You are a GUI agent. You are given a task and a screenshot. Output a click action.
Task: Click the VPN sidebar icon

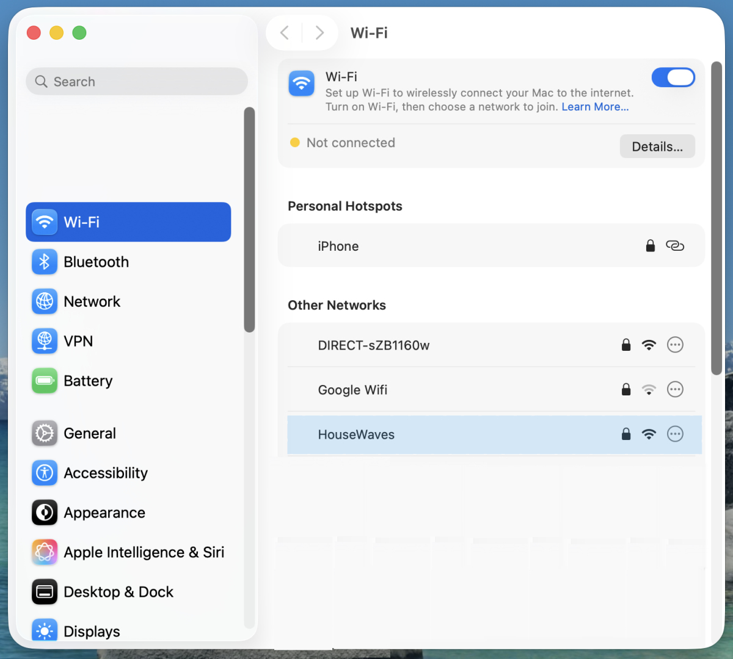pyautogui.click(x=44, y=341)
